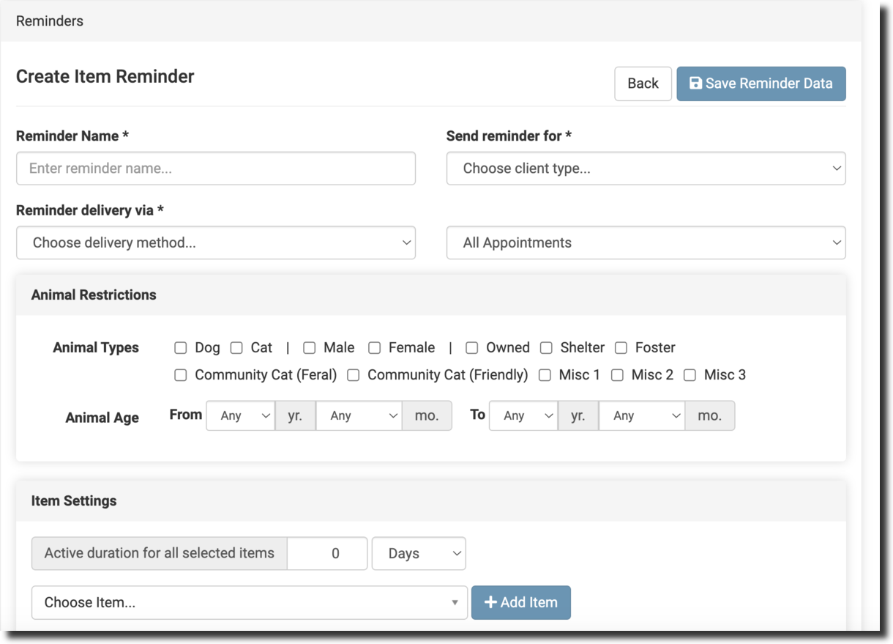Screen dimensions: 893x644
Task: Expand the Choose Item selector
Action: tap(249, 602)
